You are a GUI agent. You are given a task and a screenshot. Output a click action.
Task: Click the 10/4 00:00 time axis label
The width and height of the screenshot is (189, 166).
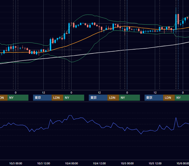71,163
